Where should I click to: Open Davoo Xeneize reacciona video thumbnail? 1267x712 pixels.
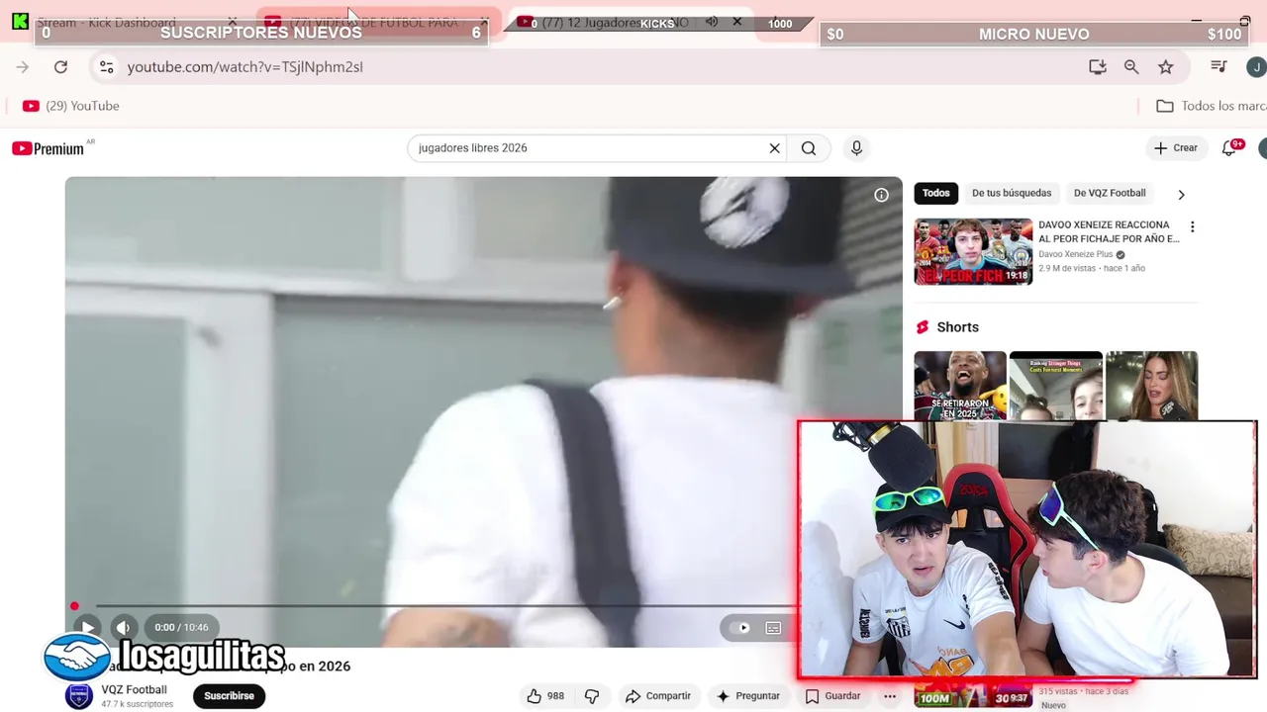[x=973, y=251]
